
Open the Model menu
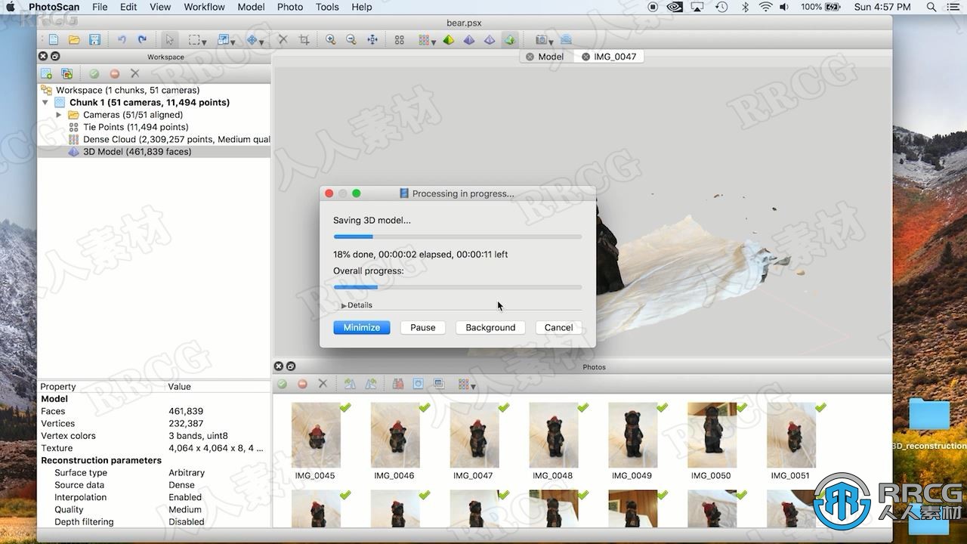point(251,7)
